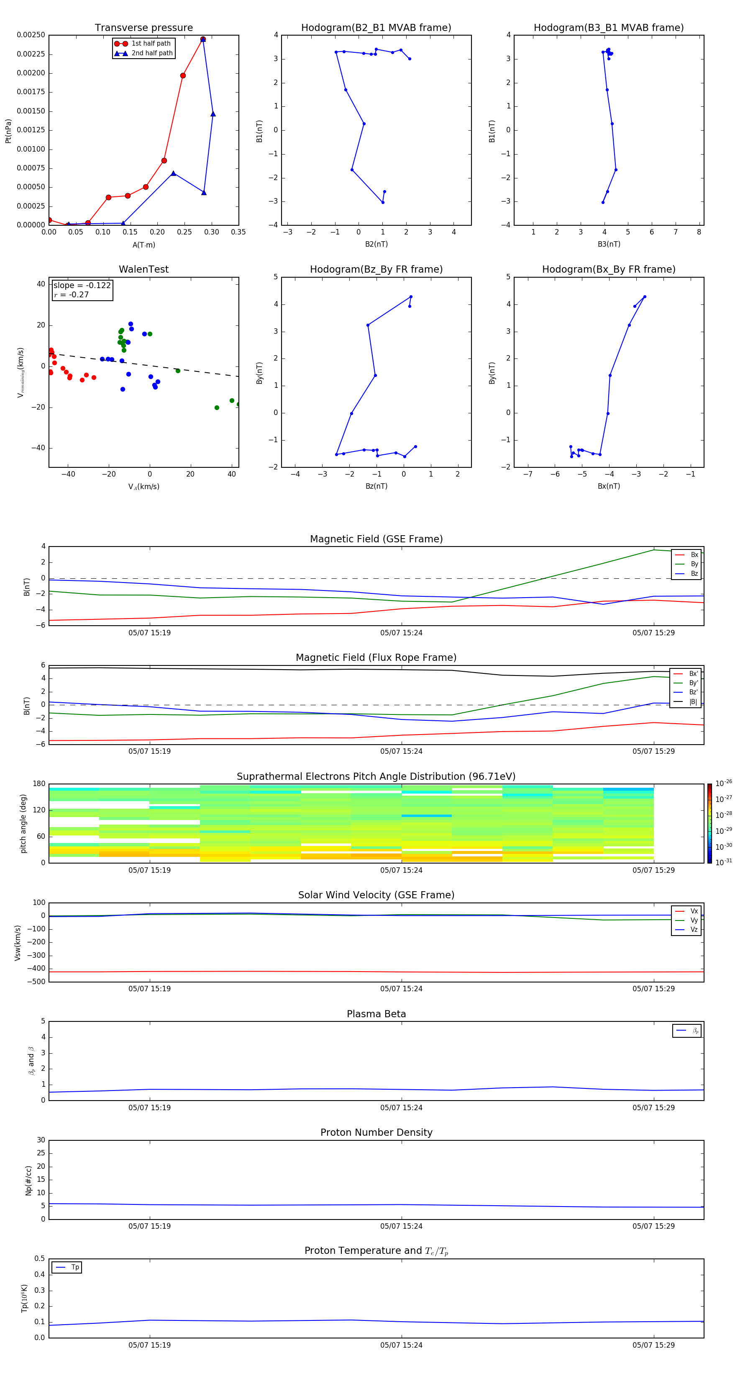Select the Bz entry in GSE magnetic field legend
The image size is (753, 1382).
[x=686, y=573]
